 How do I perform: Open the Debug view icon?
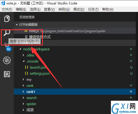pos(7,60)
